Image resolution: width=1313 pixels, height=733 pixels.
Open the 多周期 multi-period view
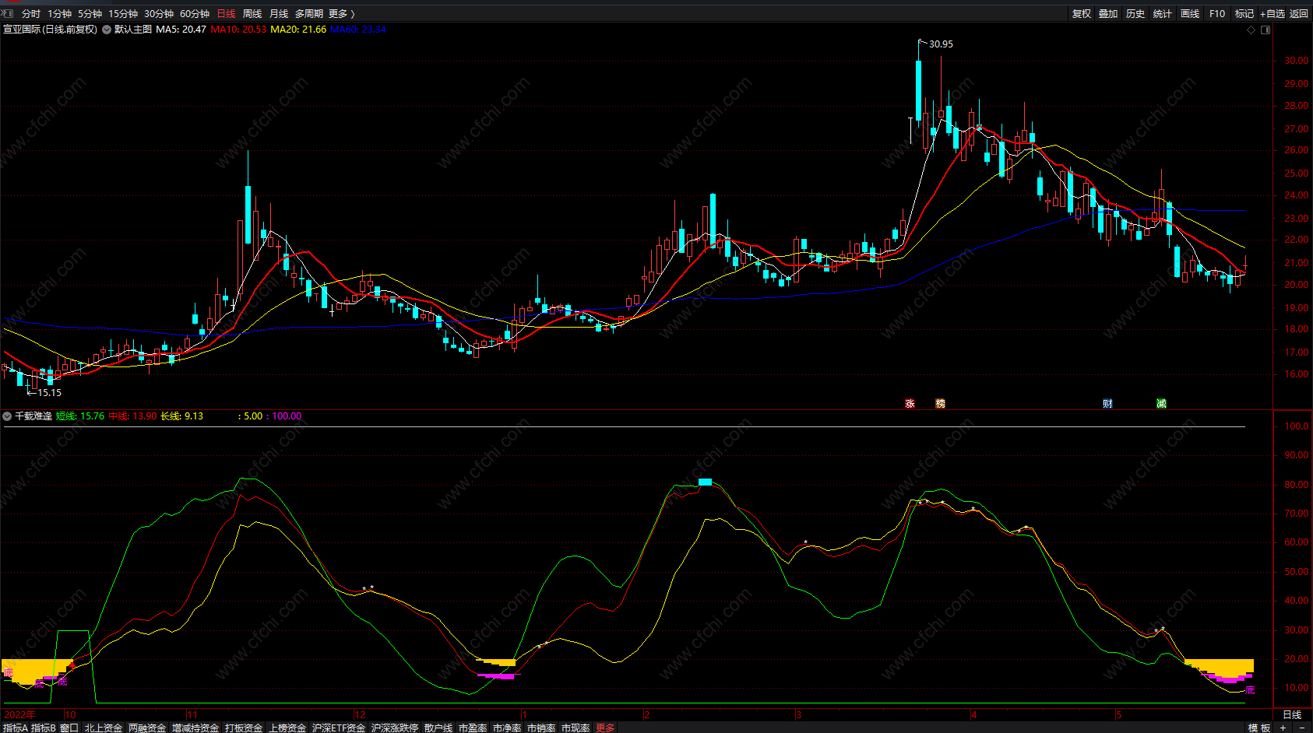tap(309, 14)
